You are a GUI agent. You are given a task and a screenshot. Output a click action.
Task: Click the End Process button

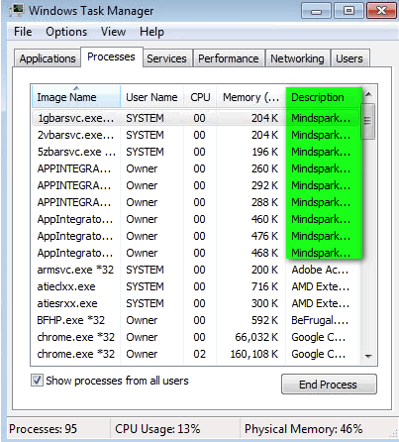point(329,385)
